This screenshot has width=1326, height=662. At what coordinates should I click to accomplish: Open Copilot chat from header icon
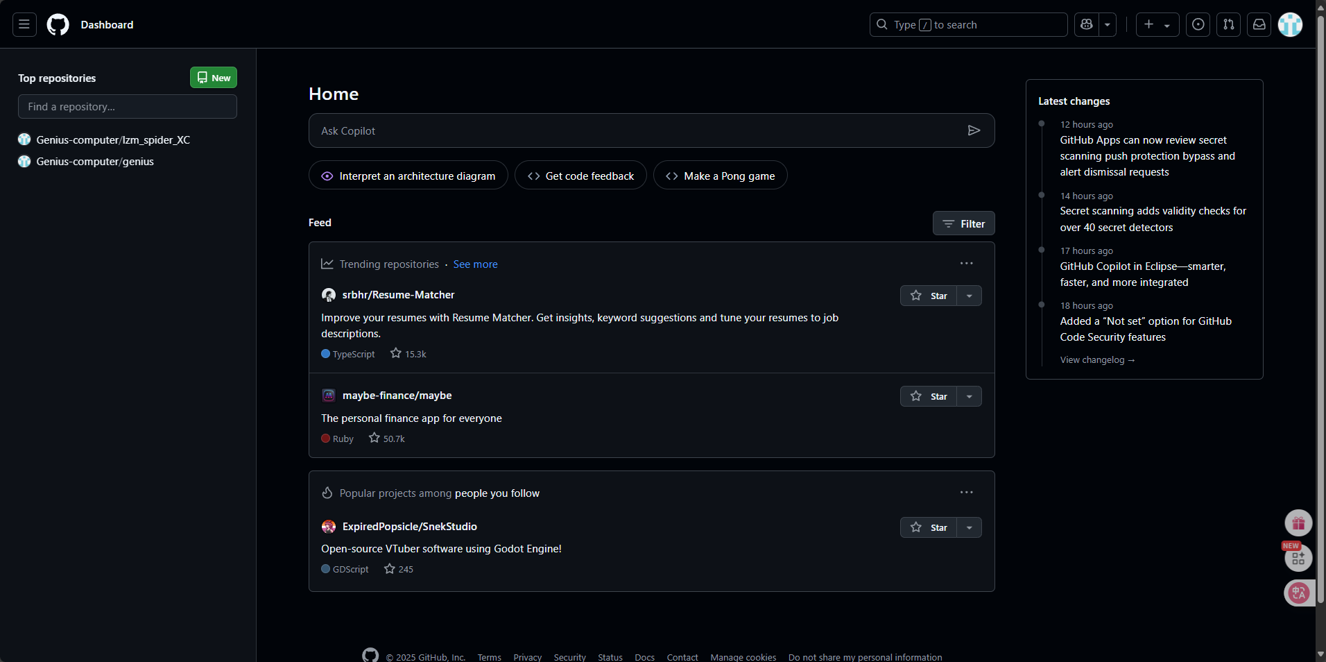[x=1087, y=25]
